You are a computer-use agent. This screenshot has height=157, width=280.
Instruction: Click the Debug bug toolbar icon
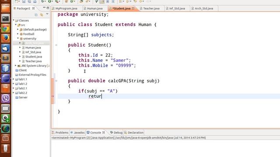tap(43, 1)
